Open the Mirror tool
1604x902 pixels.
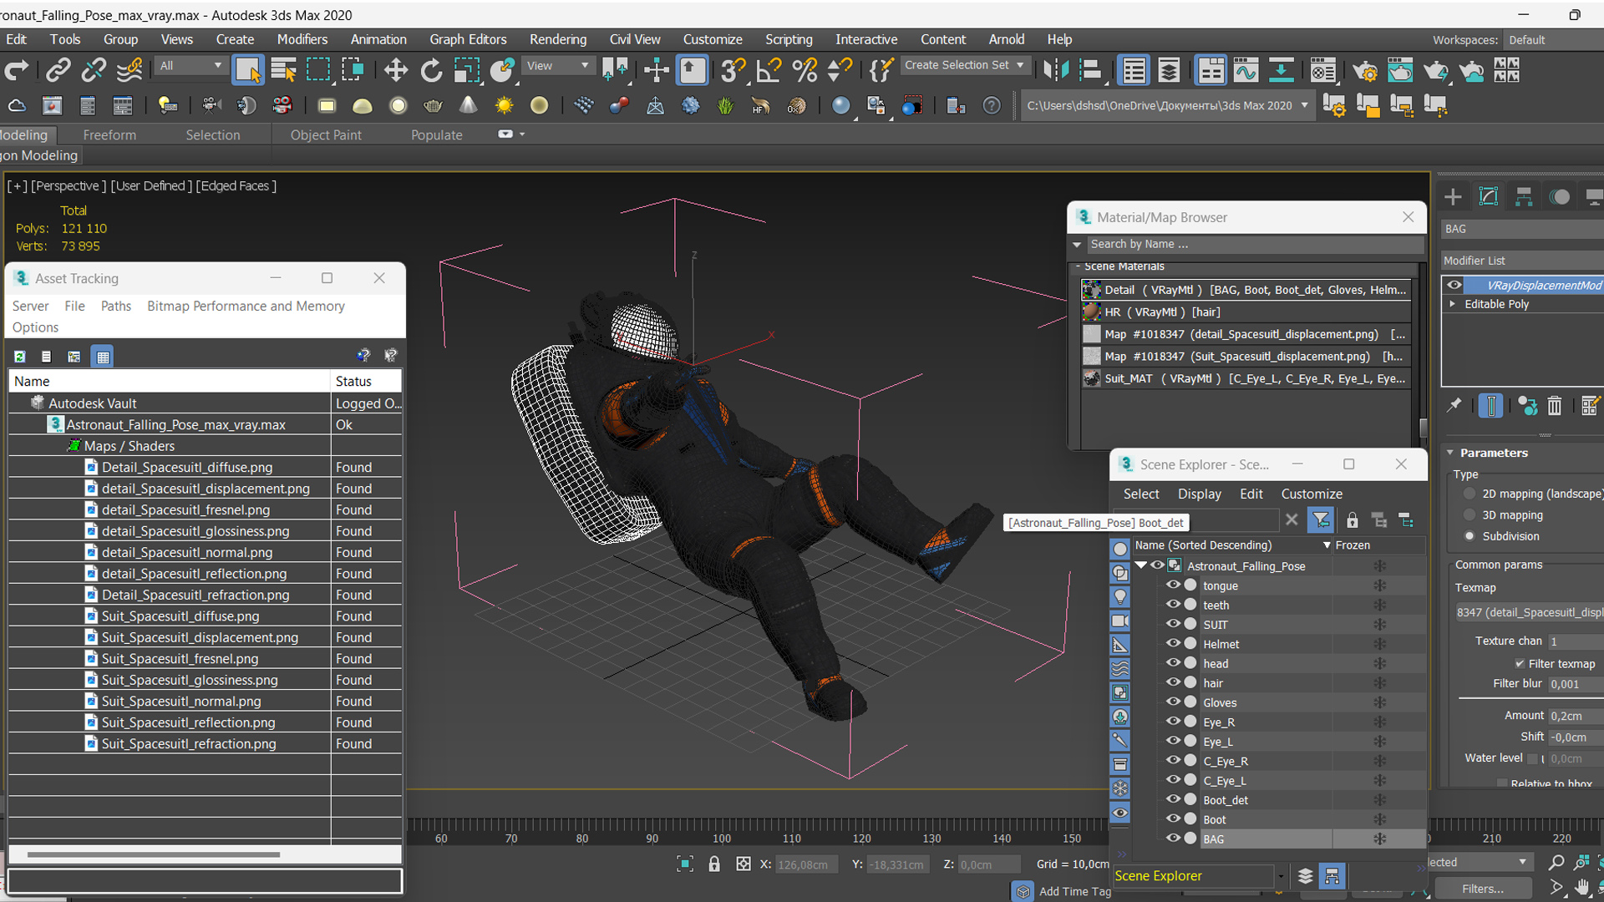[1056, 71]
